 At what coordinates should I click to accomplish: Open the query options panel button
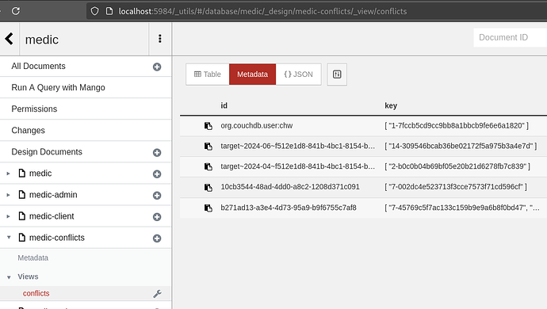point(337,74)
